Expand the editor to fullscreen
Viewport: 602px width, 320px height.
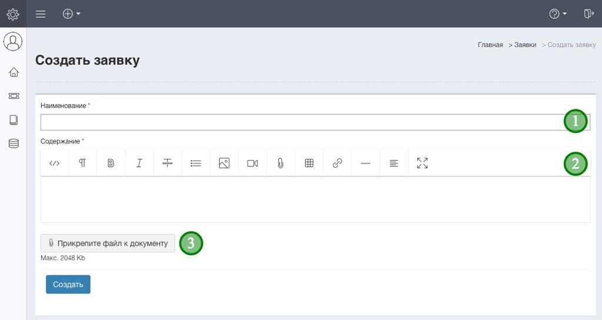tap(422, 164)
